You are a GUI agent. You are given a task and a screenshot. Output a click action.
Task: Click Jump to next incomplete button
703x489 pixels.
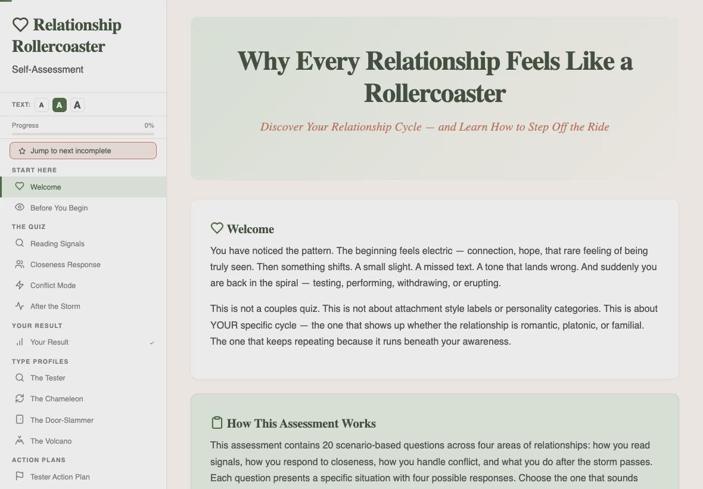pos(83,151)
